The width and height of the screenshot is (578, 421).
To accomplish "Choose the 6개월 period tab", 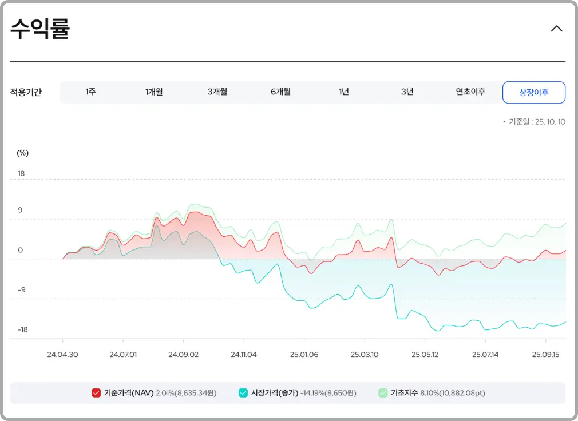I will click(x=280, y=92).
